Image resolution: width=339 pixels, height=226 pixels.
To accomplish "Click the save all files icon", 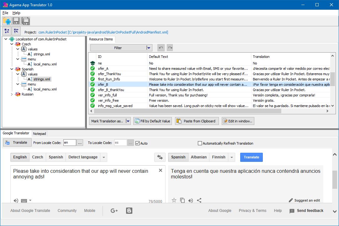I will (x=25, y=21).
